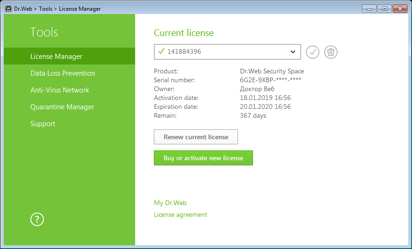
Task: Click the serial number value 6G2E-9XBP
Action: (270, 80)
